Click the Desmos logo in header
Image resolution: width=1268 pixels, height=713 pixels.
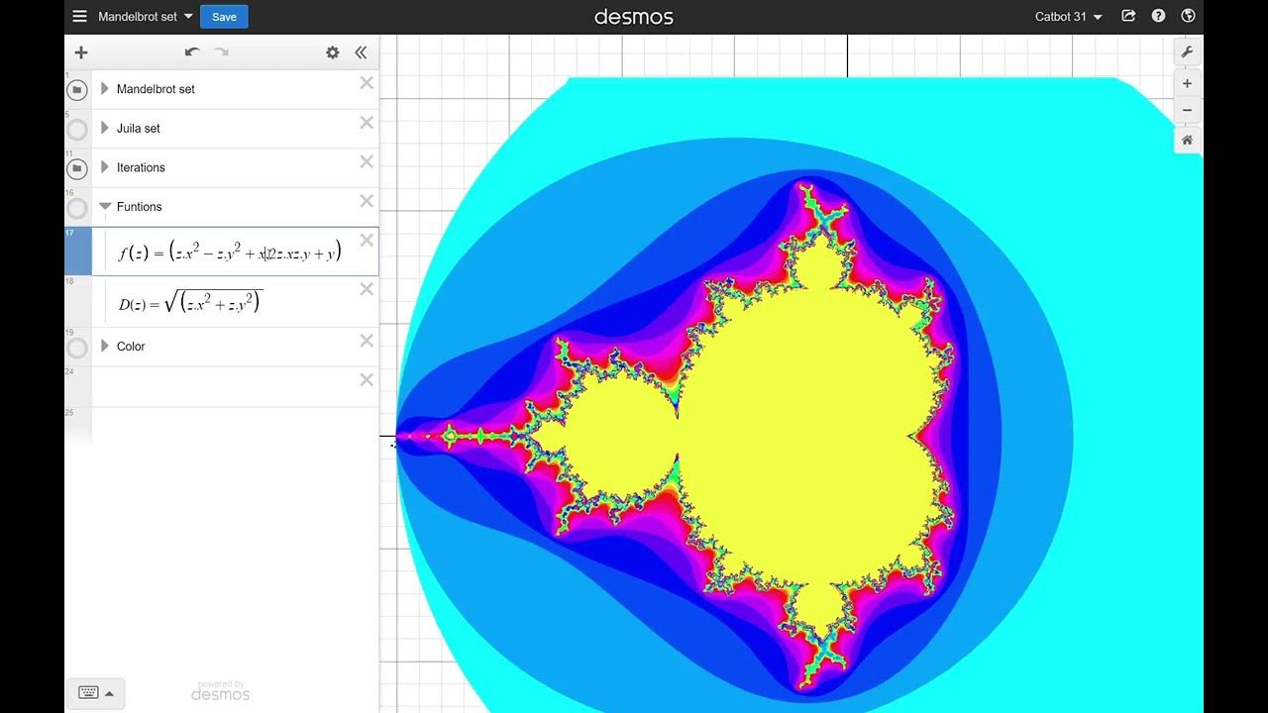(x=634, y=17)
